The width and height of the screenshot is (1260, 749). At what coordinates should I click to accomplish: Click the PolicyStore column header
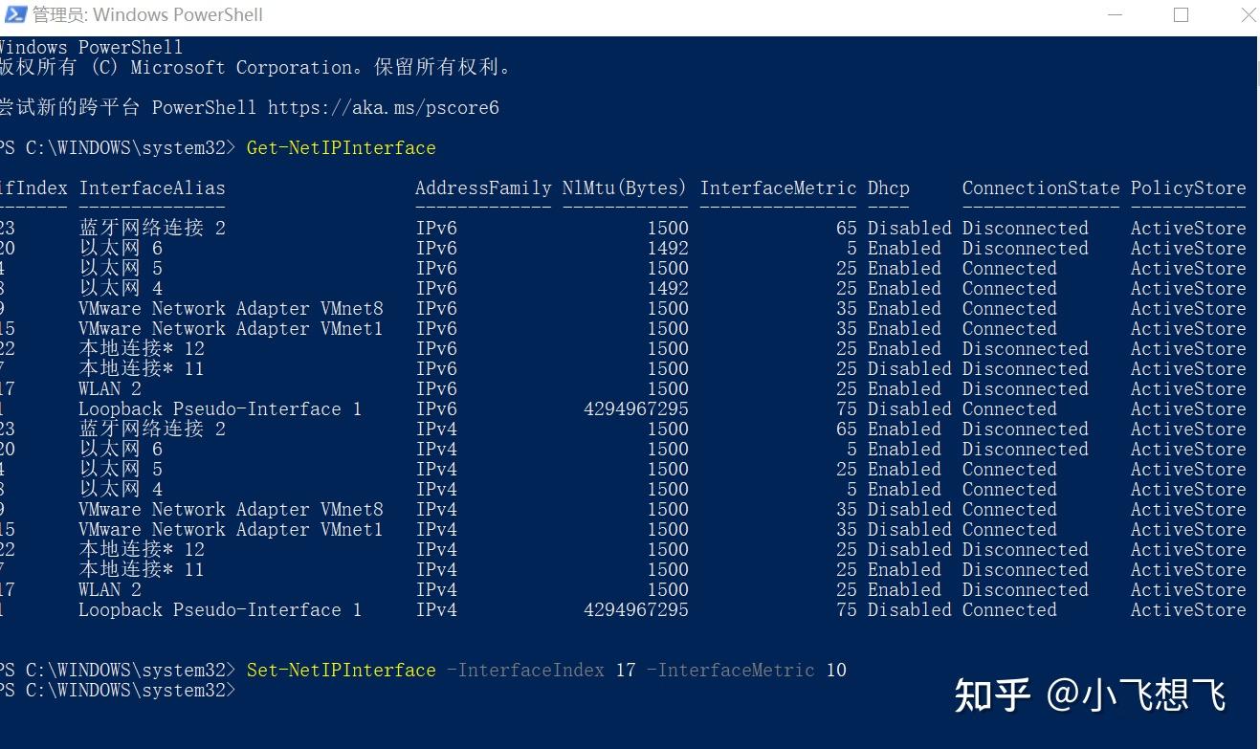click(1188, 187)
